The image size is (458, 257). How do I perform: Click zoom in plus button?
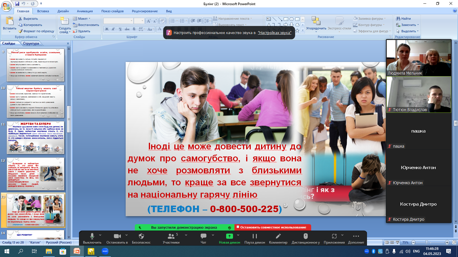click(447, 242)
